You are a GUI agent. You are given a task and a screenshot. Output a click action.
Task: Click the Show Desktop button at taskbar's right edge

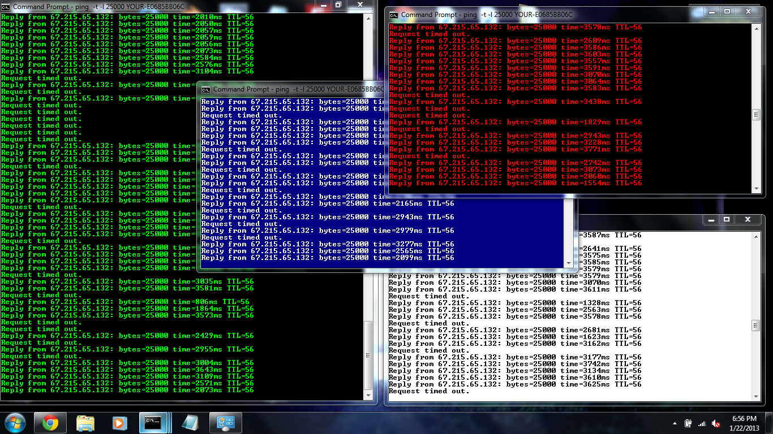tap(770, 423)
